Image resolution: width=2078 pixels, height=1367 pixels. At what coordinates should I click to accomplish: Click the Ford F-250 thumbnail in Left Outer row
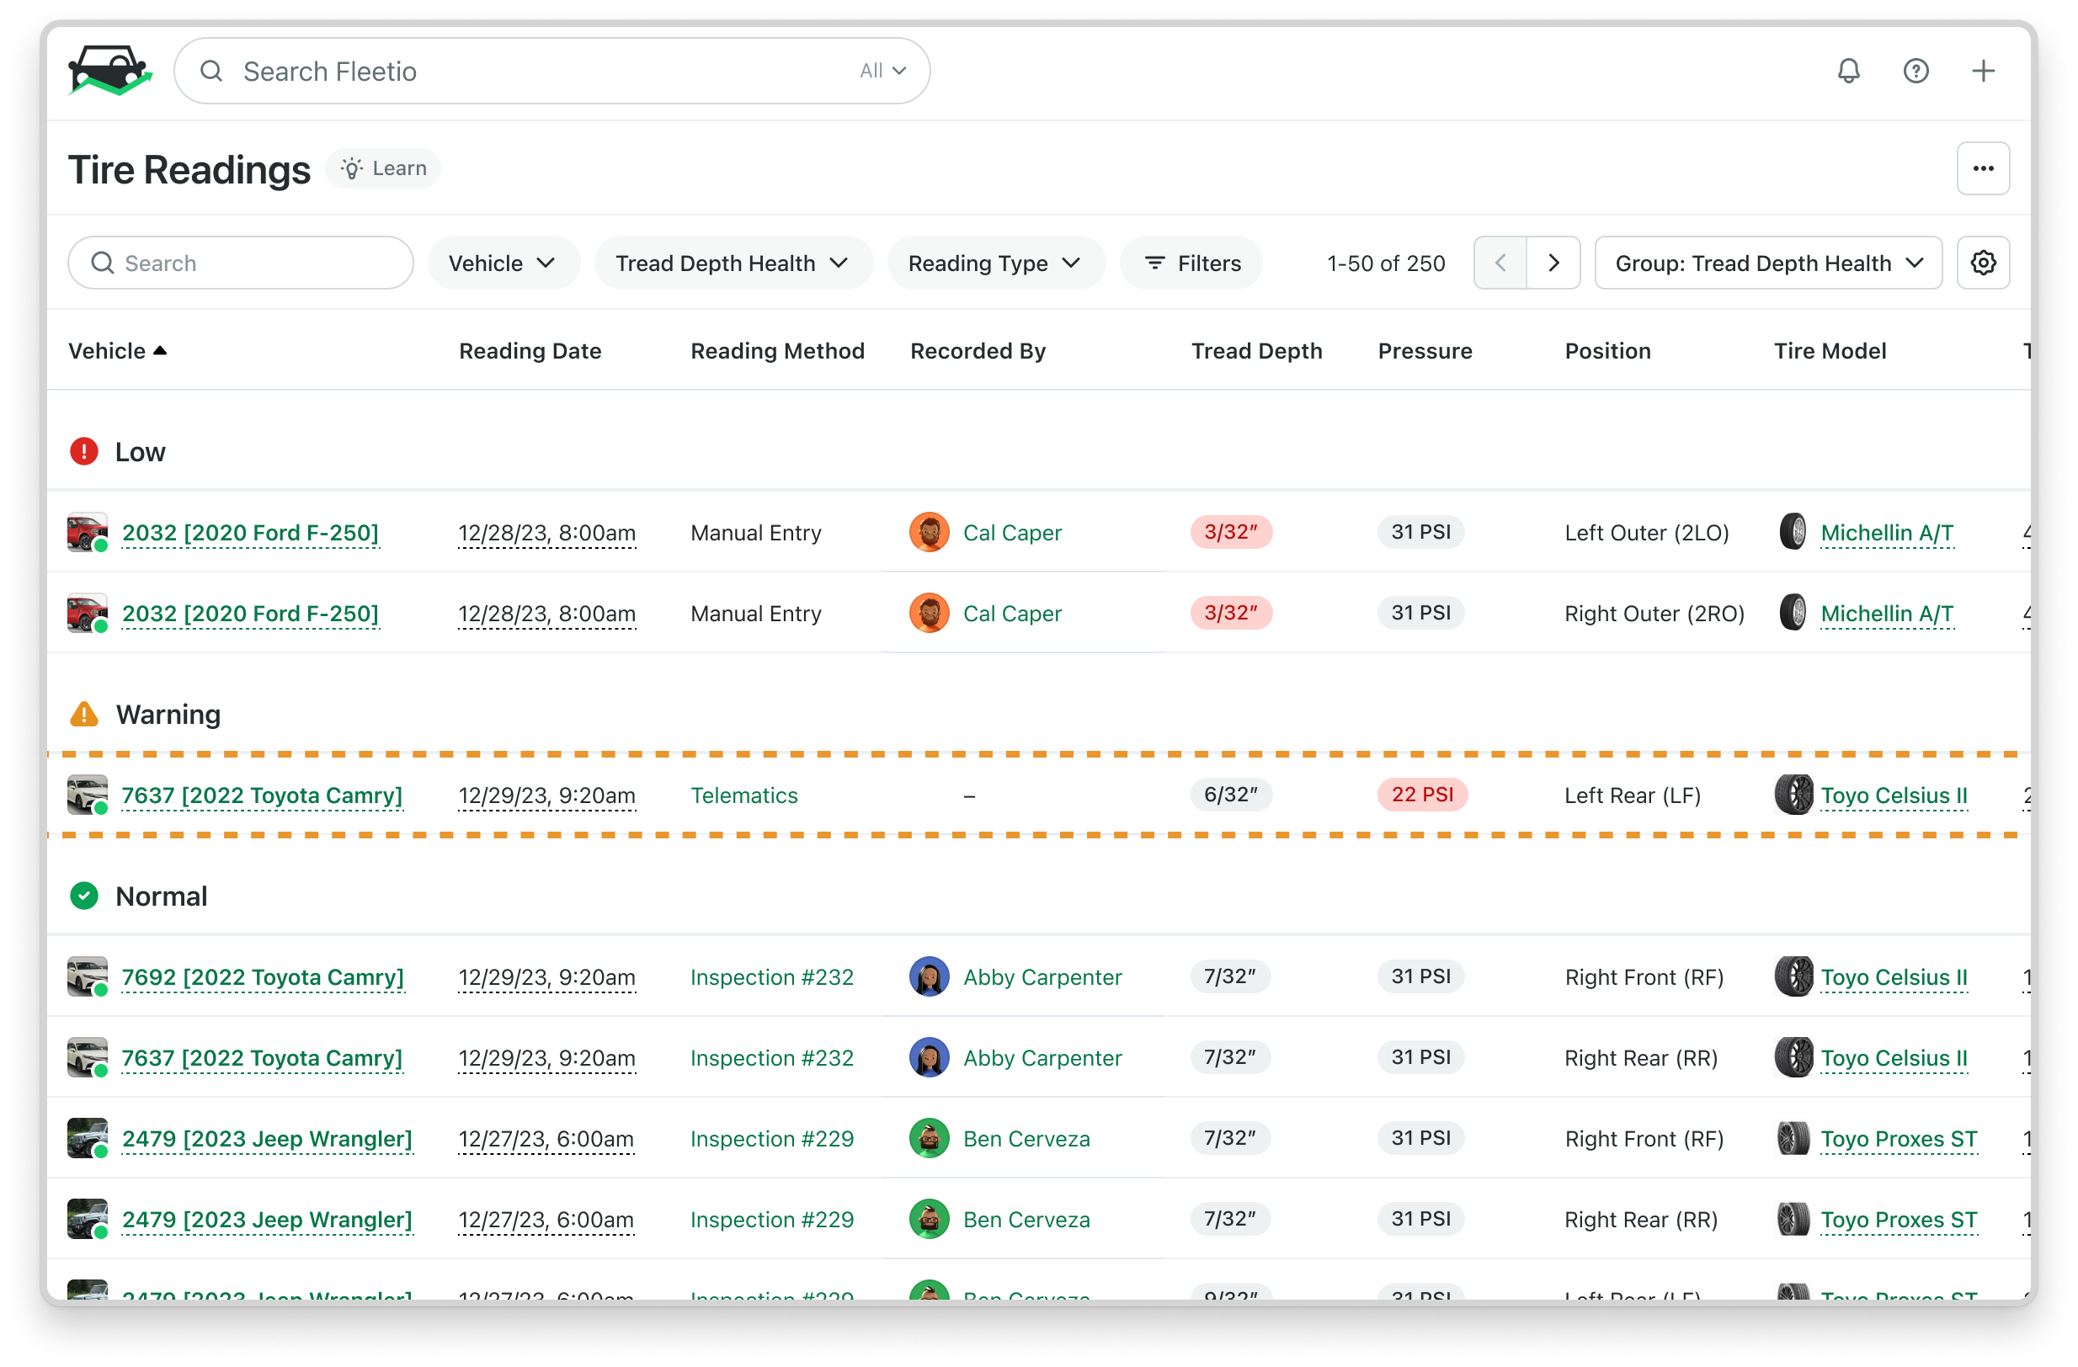[x=88, y=533]
